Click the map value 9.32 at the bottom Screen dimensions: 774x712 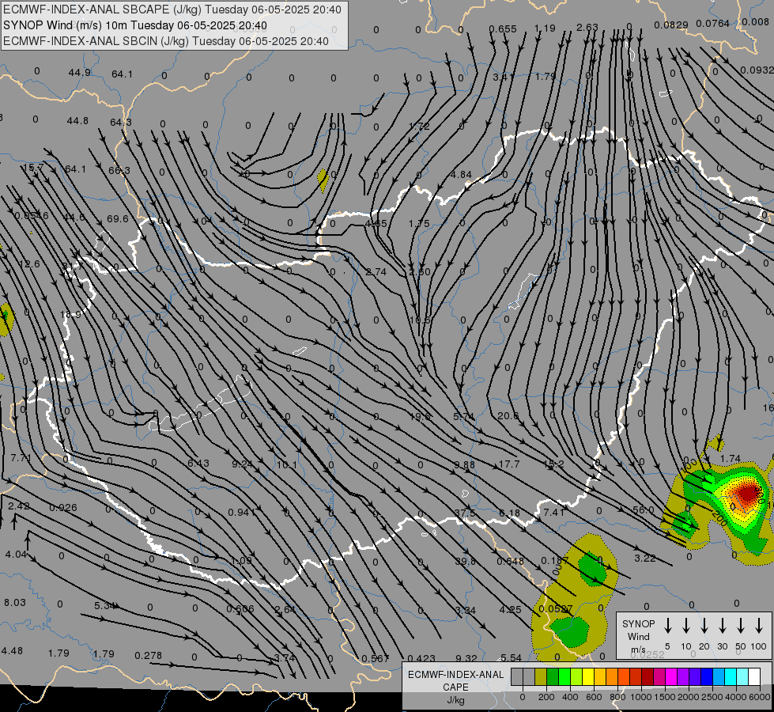[466, 657]
